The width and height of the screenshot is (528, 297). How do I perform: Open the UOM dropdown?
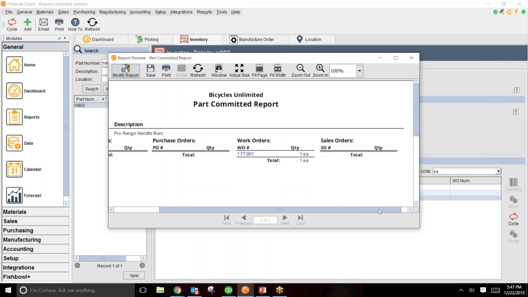pyautogui.click(x=498, y=171)
